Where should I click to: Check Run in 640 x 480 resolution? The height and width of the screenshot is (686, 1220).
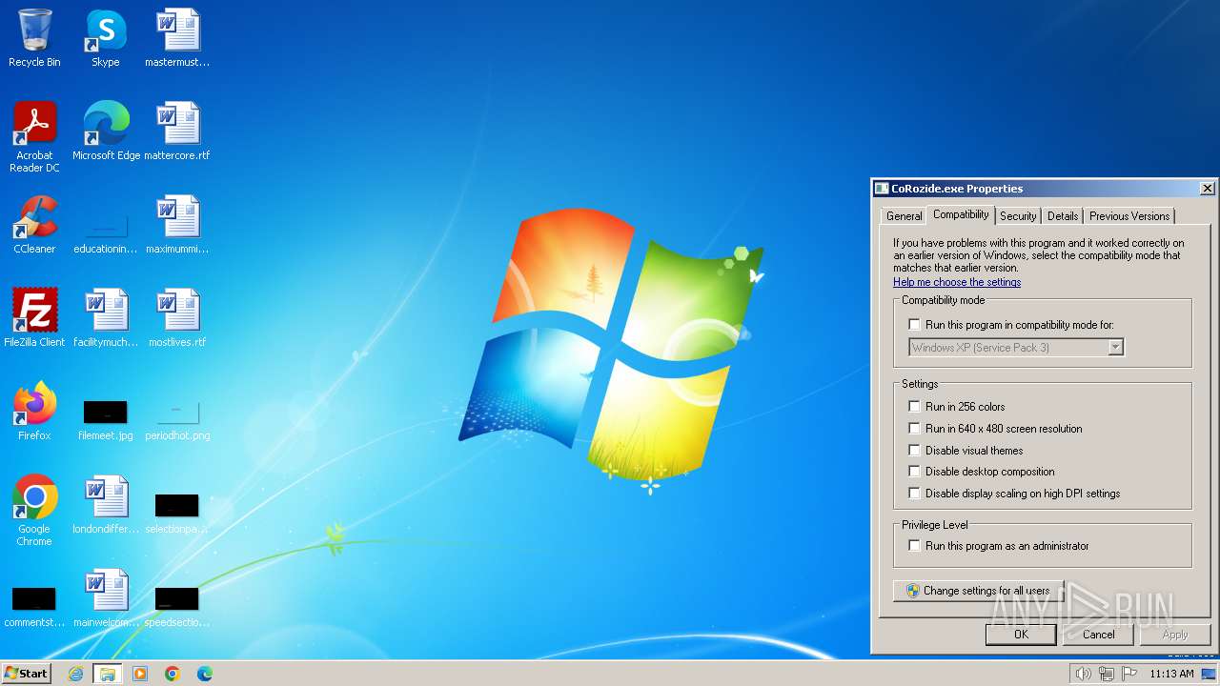pyautogui.click(x=915, y=429)
